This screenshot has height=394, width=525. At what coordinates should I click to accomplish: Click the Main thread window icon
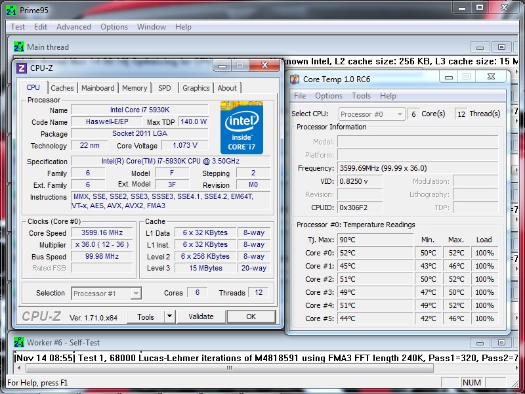click(x=19, y=47)
